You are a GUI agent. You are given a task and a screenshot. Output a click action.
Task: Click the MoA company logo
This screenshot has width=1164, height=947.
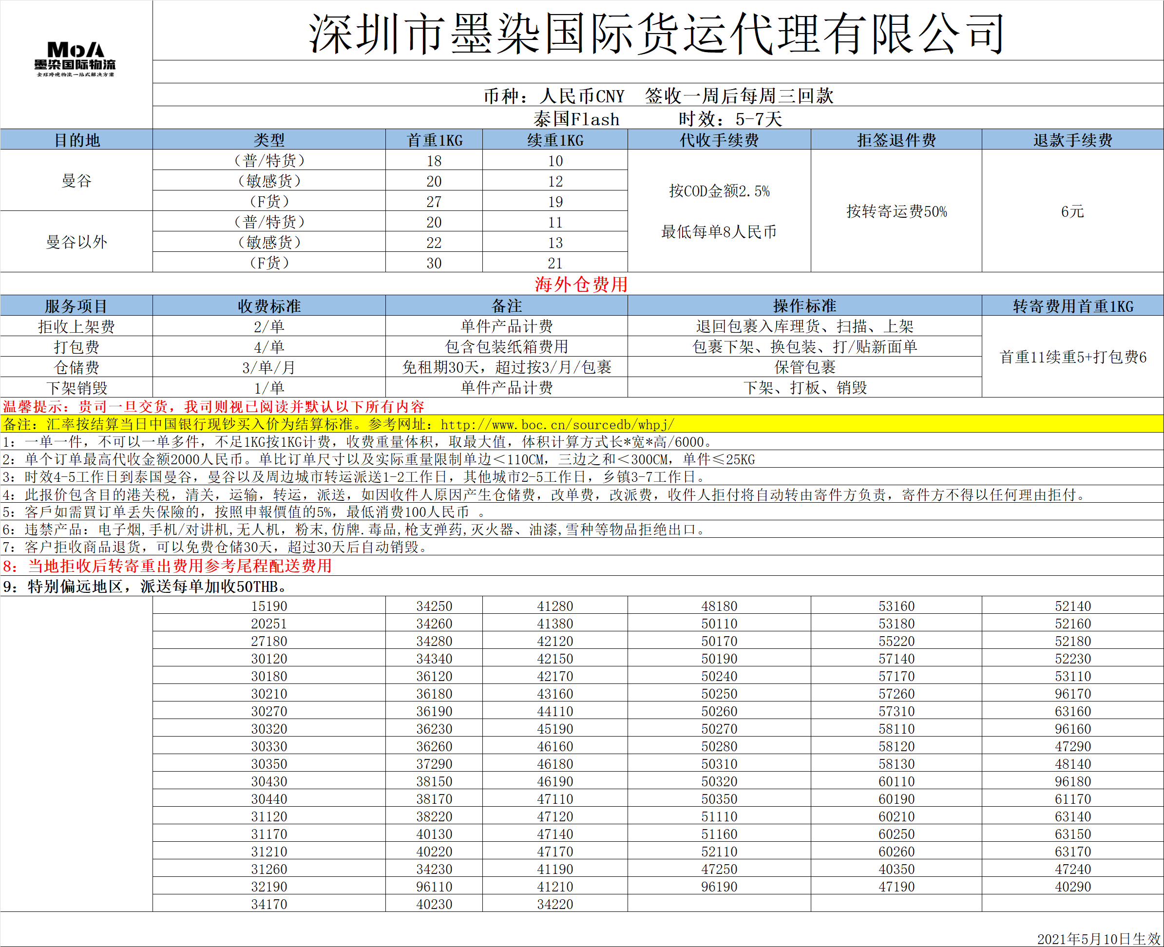pyautogui.click(x=75, y=59)
